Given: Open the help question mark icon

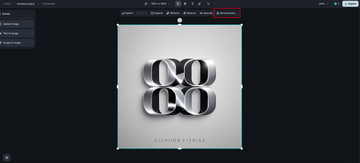Looking at the screenshot, I should pyautogui.click(x=7, y=158).
